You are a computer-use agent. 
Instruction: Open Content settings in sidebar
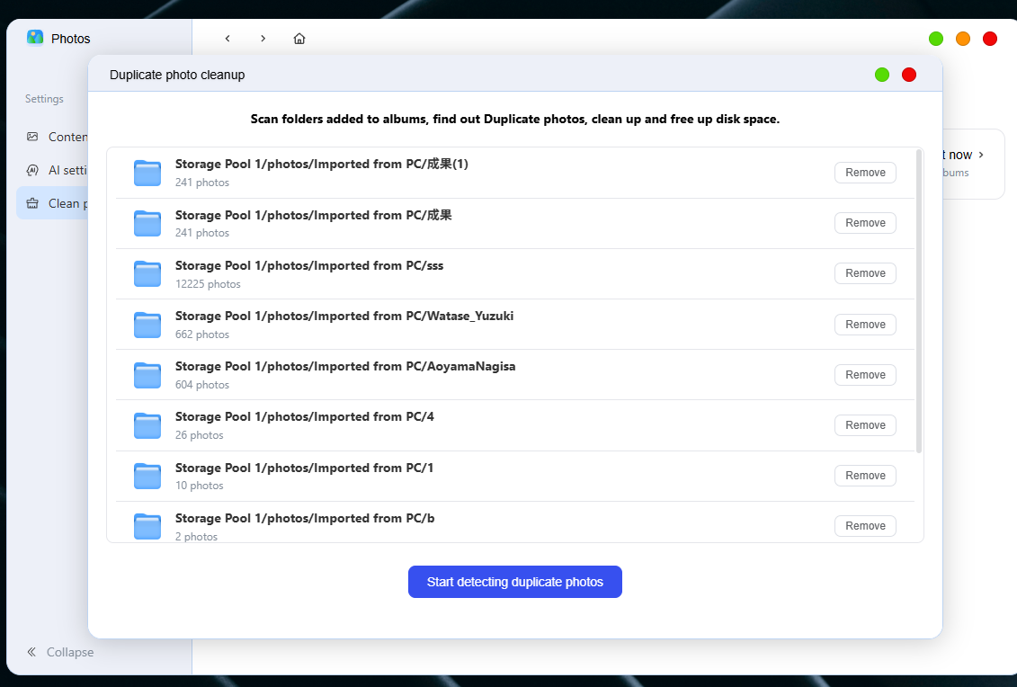pos(53,137)
